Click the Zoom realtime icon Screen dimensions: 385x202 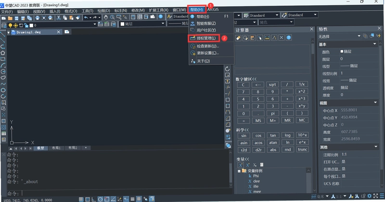coord(112,17)
